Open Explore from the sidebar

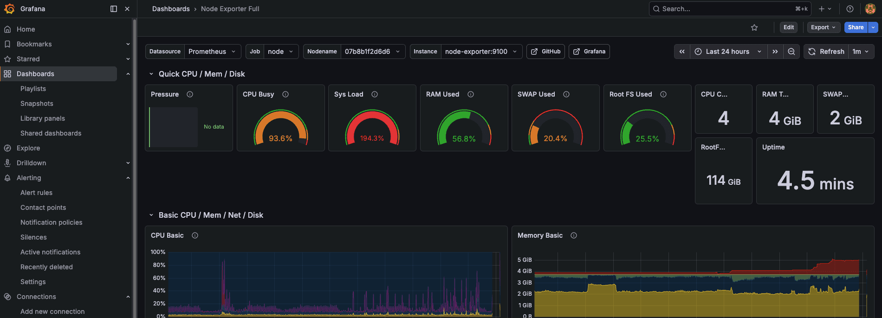(x=28, y=148)
